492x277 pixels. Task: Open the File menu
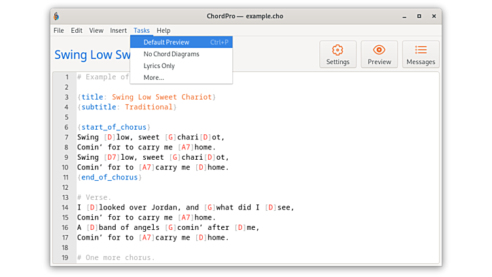(59, 31)
